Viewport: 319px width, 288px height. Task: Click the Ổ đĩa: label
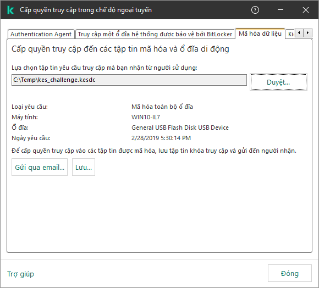[x=20, y=128]
